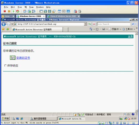The image size is (139, 125).
Task: Open the 工具(O) dropdown menu
Action: [x=129, y=29]
